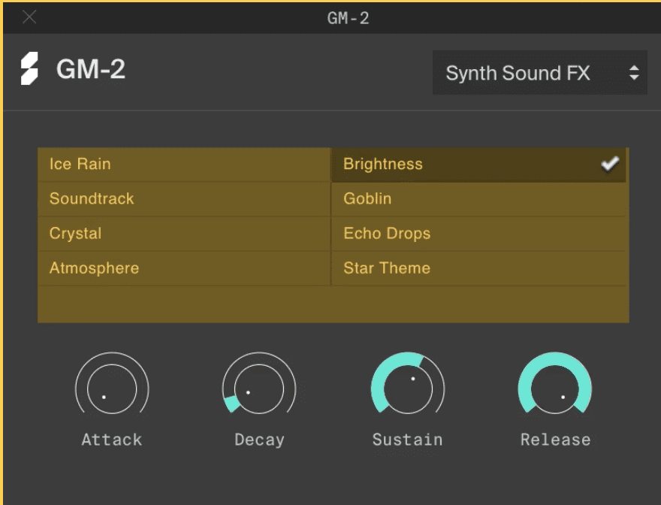This screenshot has width=661, height=505.
Task: Click the dropdown up-down arrows icon
Action: tap(634, 73)
